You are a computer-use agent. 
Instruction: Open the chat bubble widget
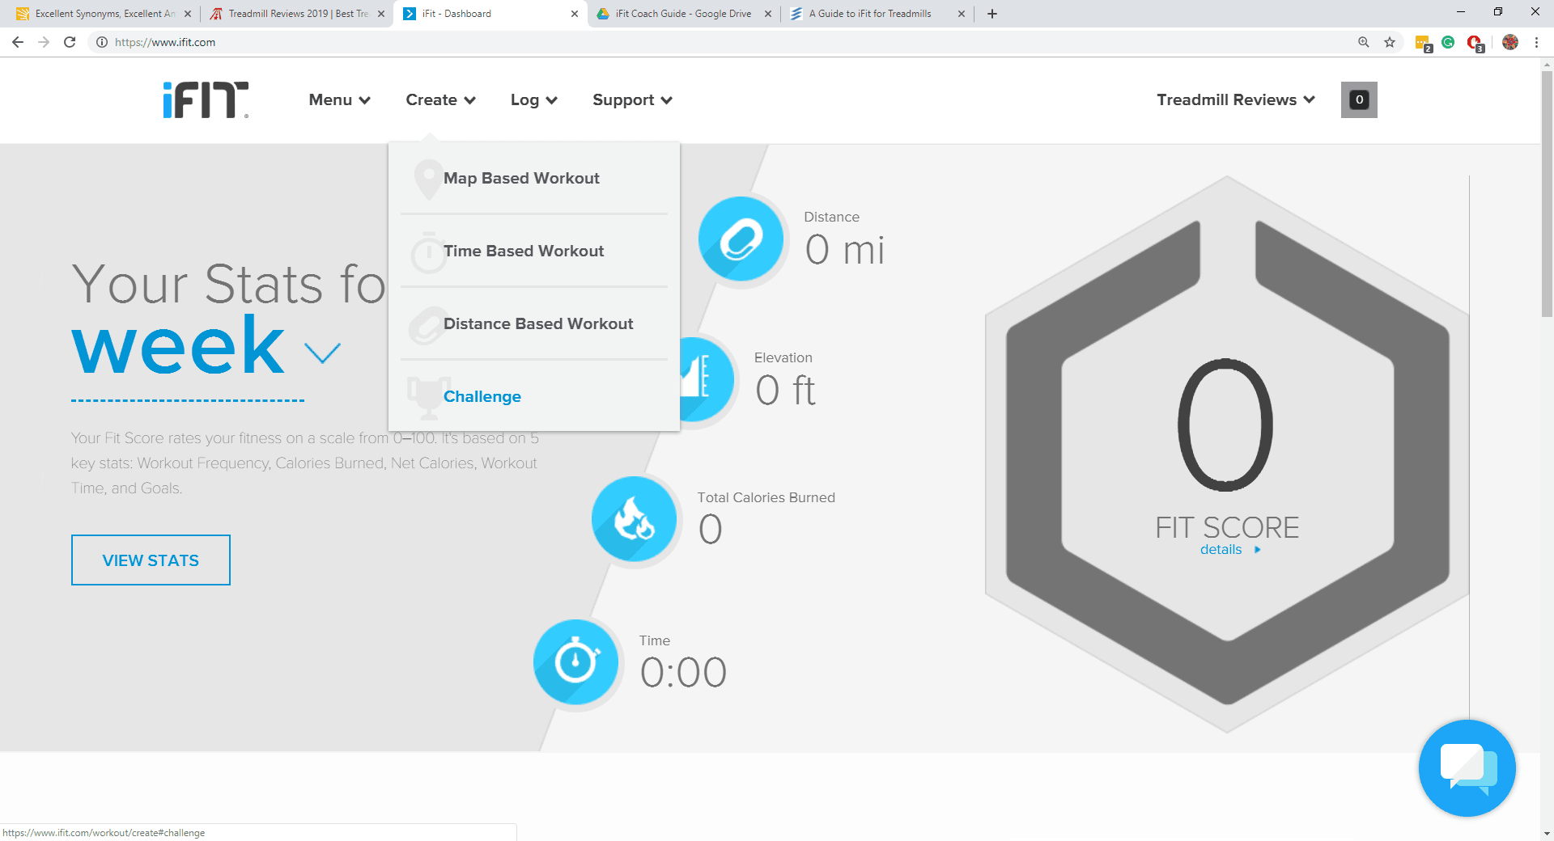(1467, 768)
